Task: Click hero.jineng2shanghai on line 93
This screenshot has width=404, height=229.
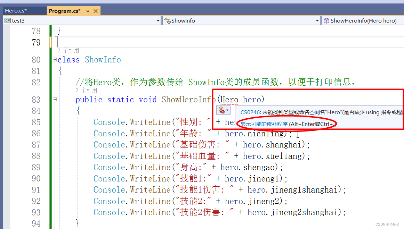Action: [292, 213]
